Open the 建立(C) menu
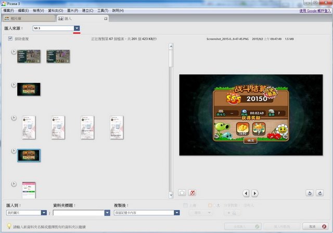 87,10
